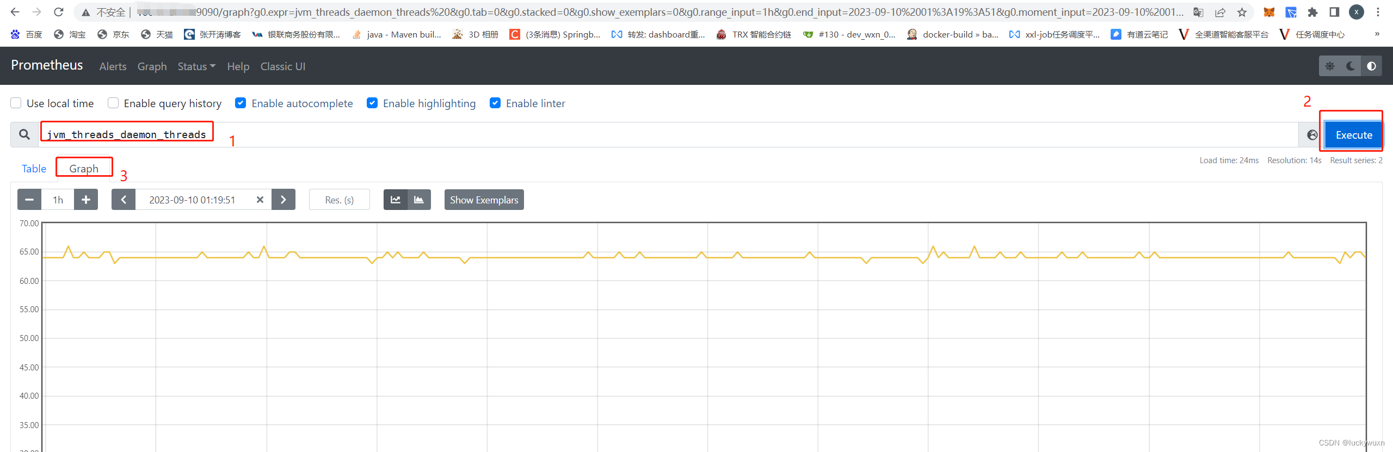The width and height of the screenshot is (1393, 452).
Task: Disable linter checkbox
Action: coord(495,103)
